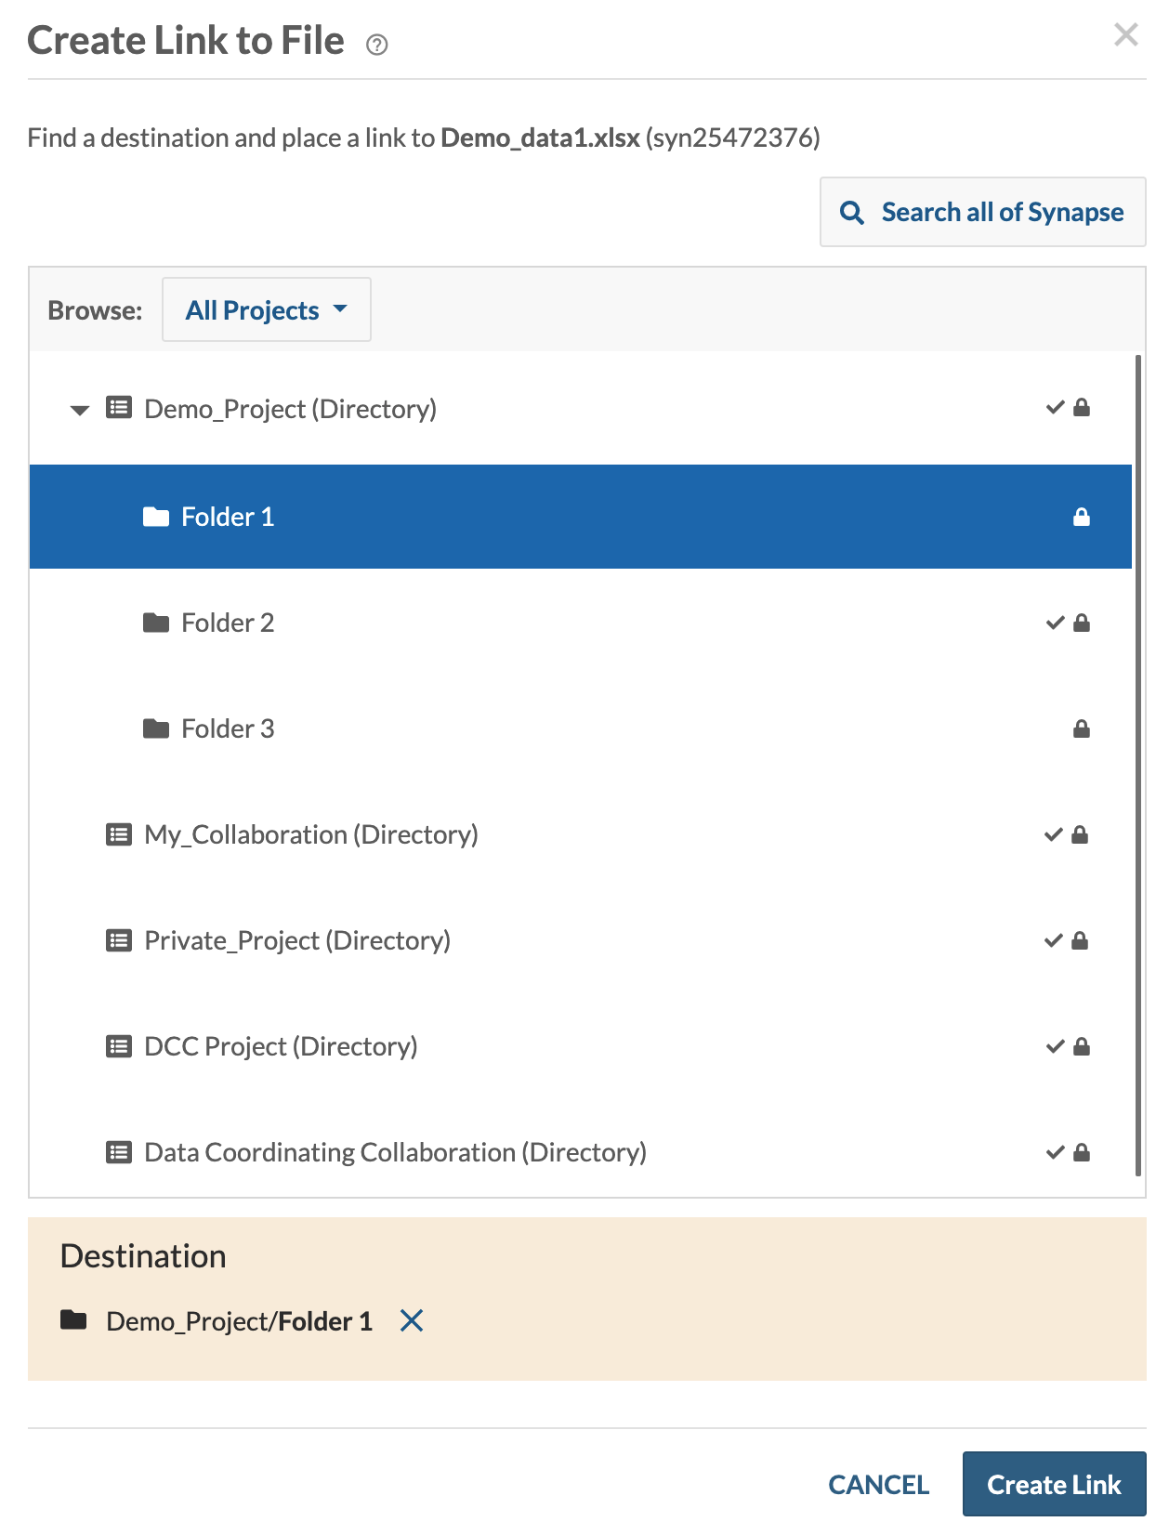Click the Data Coordinating Collaboration directory icon
Screen dimensions: 1169x1535
119,1153
